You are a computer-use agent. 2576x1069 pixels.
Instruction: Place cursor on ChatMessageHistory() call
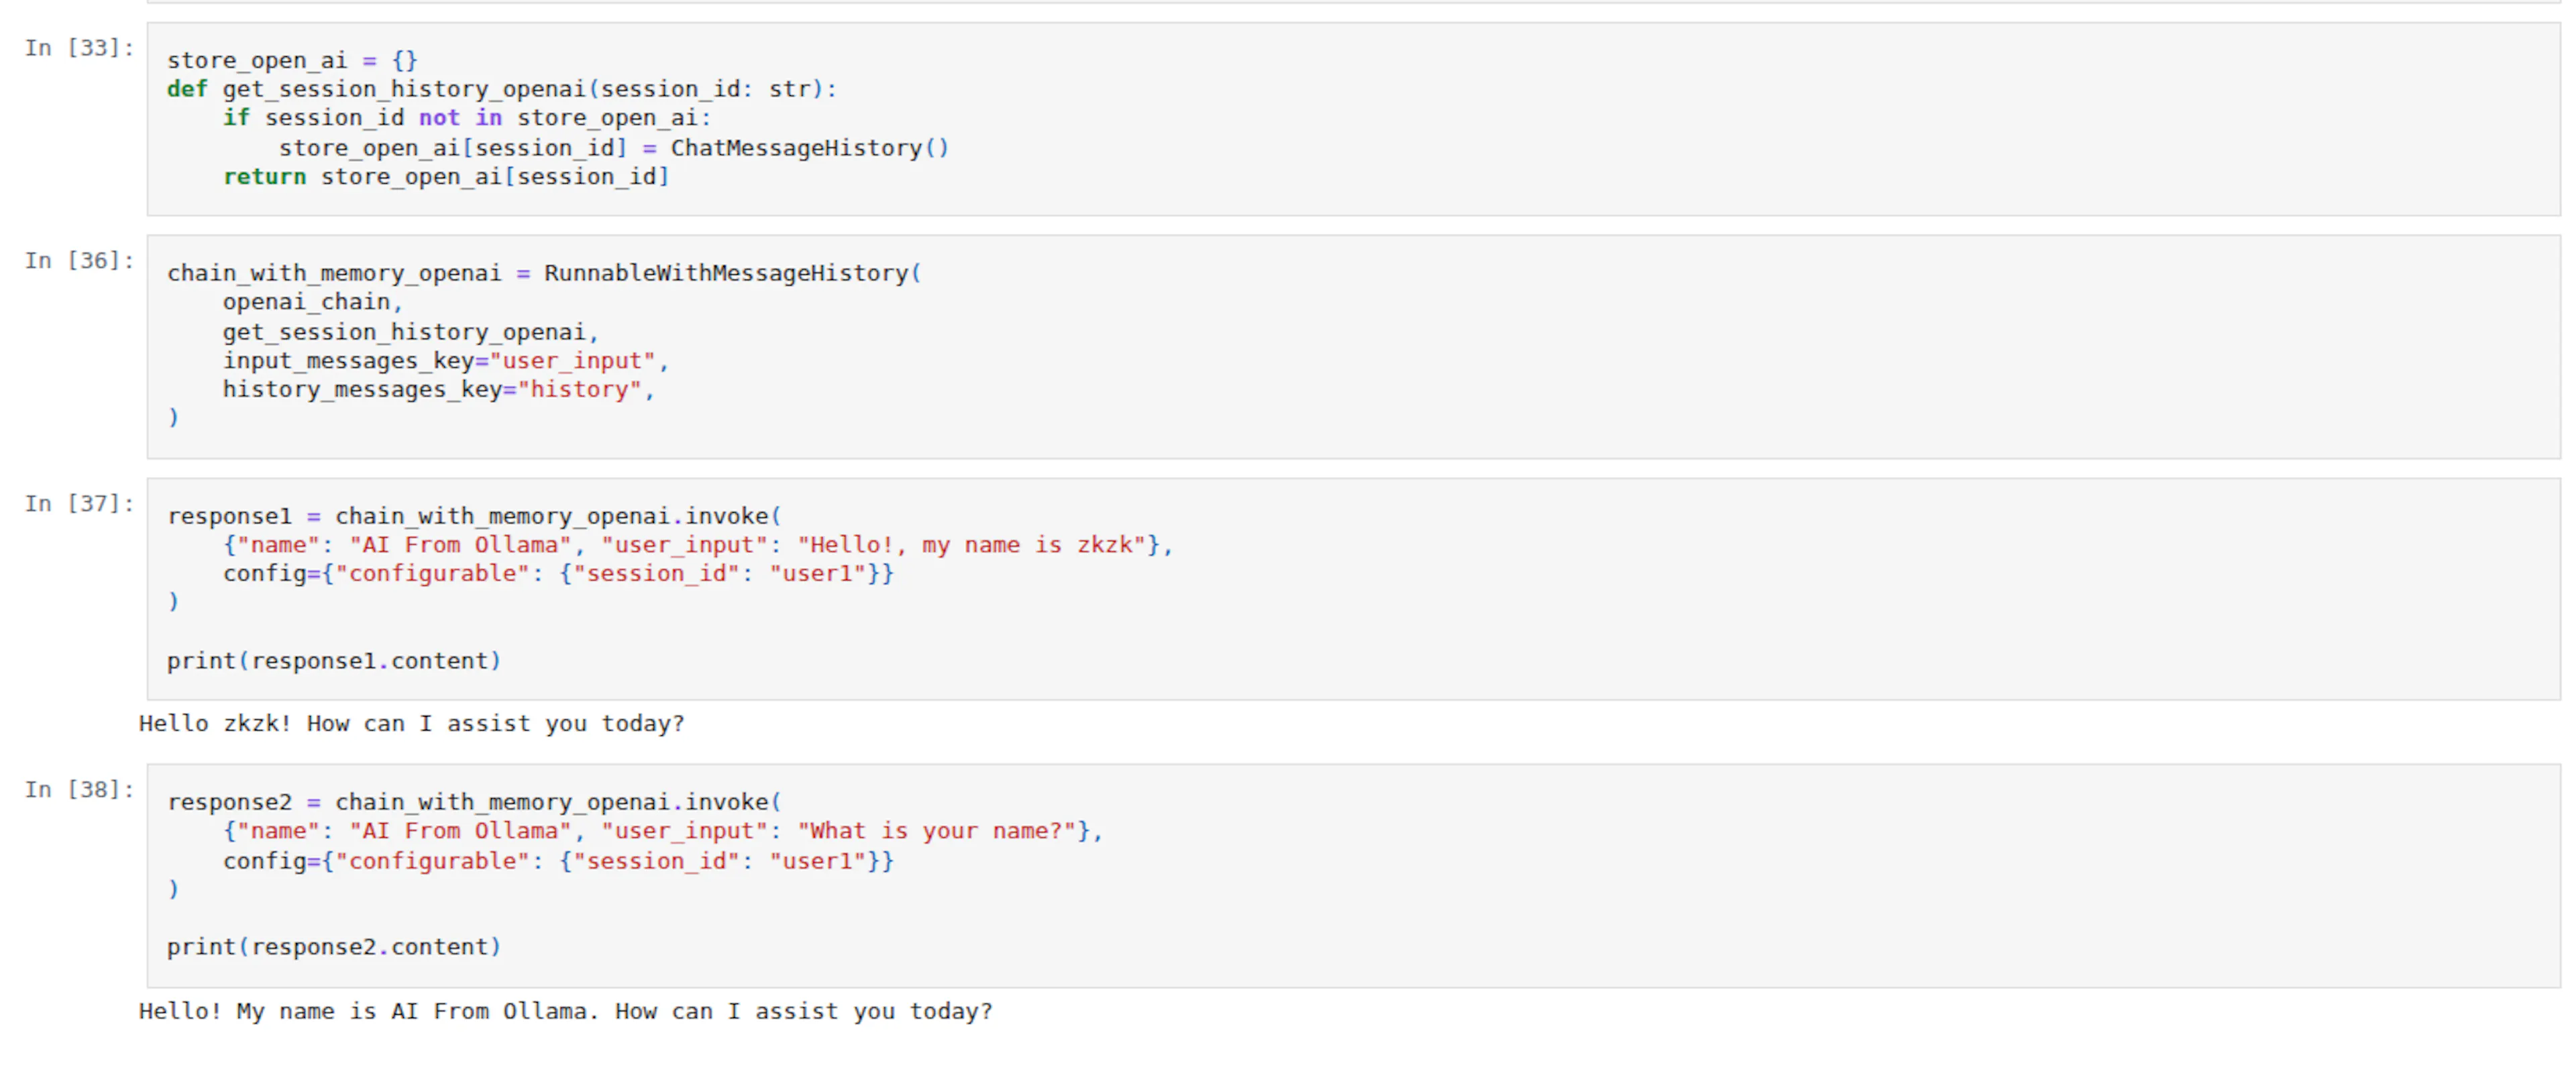tap(809, 148)
